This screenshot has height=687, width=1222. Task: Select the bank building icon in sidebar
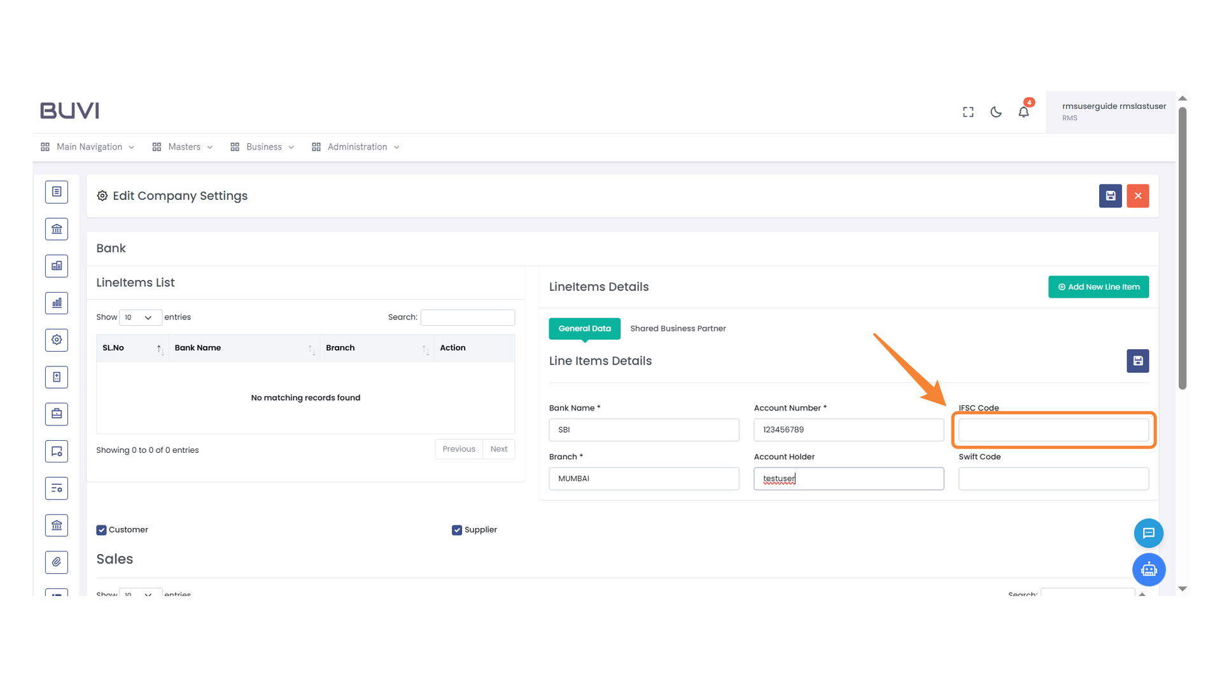(57, 229)
